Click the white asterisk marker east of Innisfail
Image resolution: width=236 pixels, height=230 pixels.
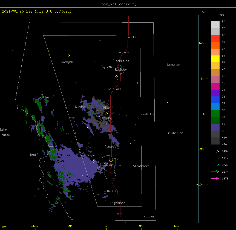click(137, 83)
